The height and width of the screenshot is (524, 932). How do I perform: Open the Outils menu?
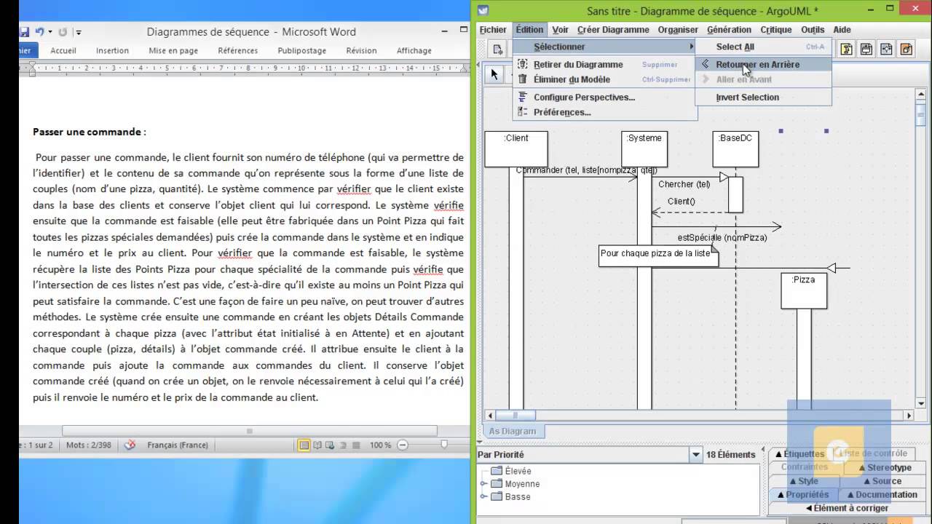(x=813, y=30)
